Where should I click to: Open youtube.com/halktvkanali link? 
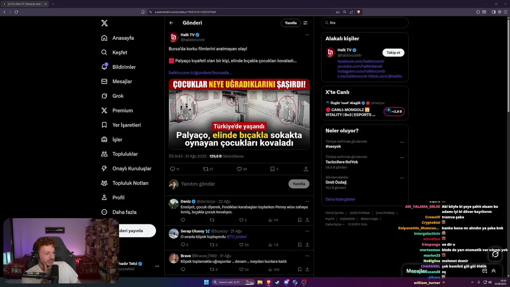(x=360, y=66)
